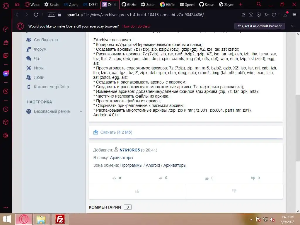300x225 pixels.
Task: Open Android breadcrumb link
Action: coord(153,165)
